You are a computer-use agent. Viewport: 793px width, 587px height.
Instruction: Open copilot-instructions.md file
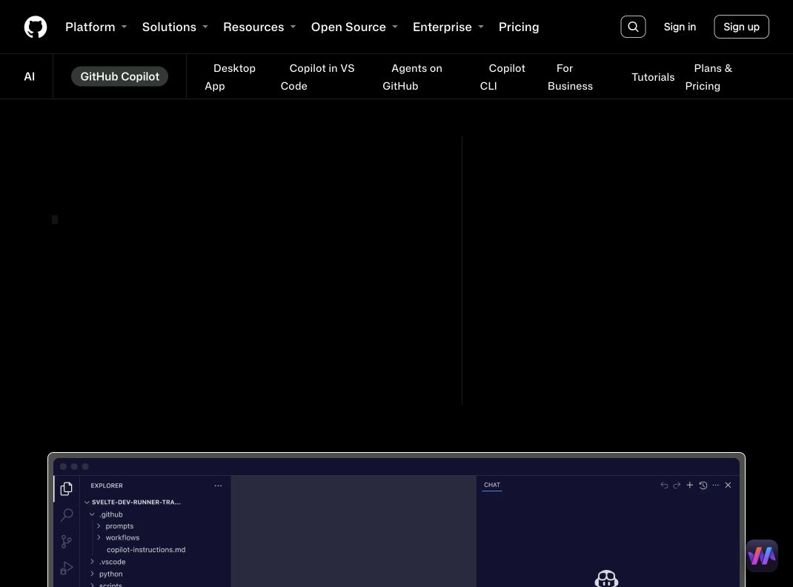[146, 550]
